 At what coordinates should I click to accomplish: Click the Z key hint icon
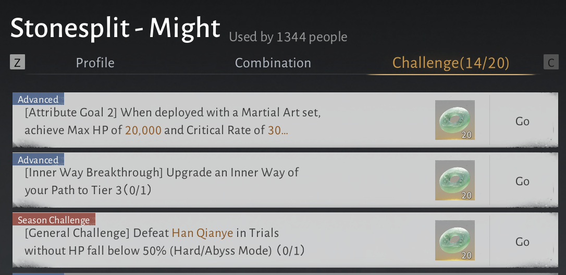pyautogui.click(x=17, y=62)
